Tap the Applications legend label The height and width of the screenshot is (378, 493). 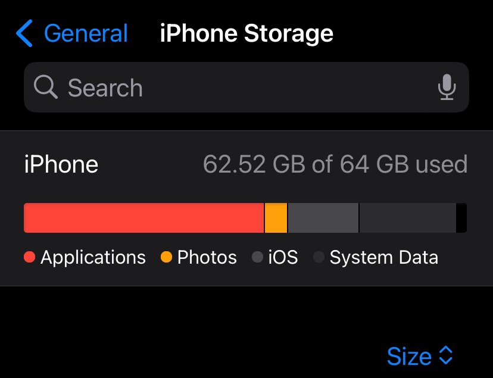click(93, 257)
